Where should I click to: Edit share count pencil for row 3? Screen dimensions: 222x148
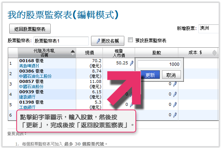(x=175, y=84)
